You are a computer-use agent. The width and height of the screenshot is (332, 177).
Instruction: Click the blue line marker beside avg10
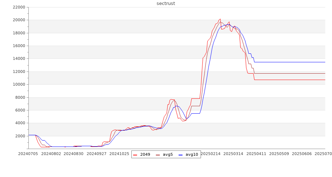[x=180, y=155]
